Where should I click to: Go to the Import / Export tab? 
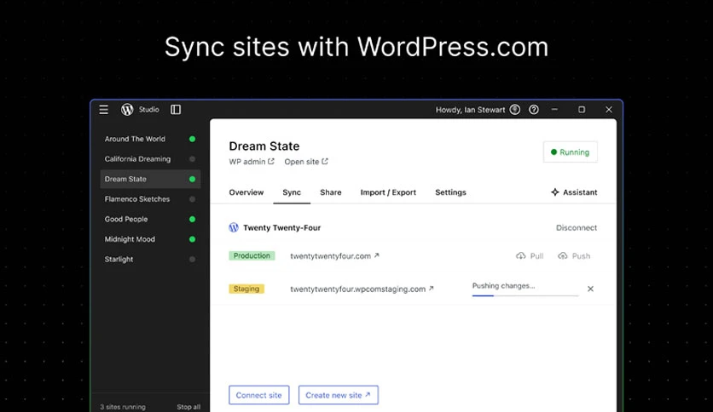[388, 192]
